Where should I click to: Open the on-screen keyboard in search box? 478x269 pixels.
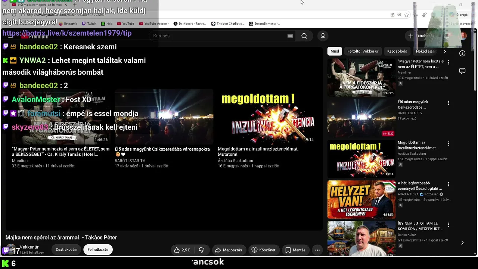[x=290, y=36]
